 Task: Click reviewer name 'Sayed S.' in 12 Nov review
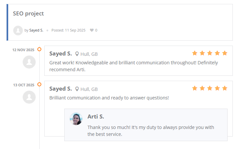(60, 53)
